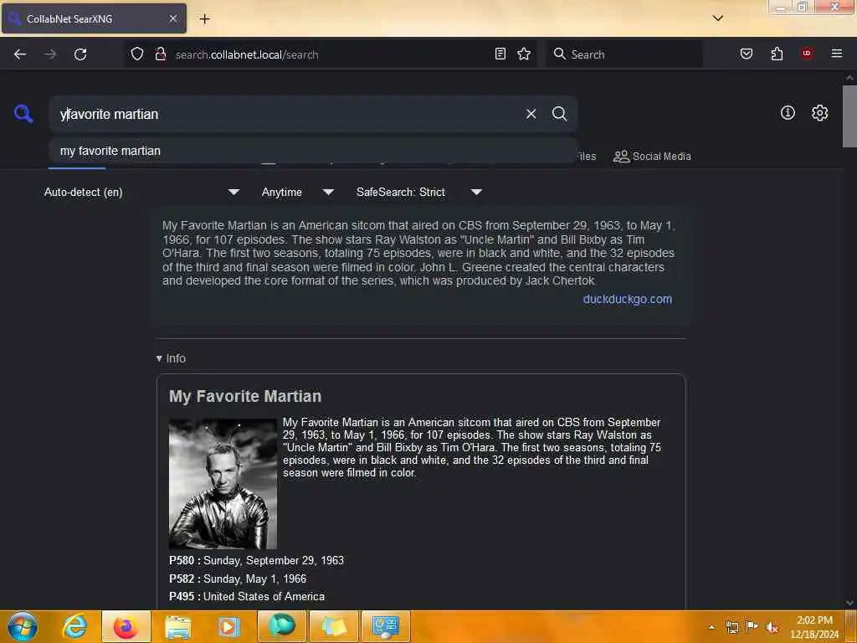Switch to the Social Media tab
This screenshot has width=857, height=643.
click(x=652, y=157)
